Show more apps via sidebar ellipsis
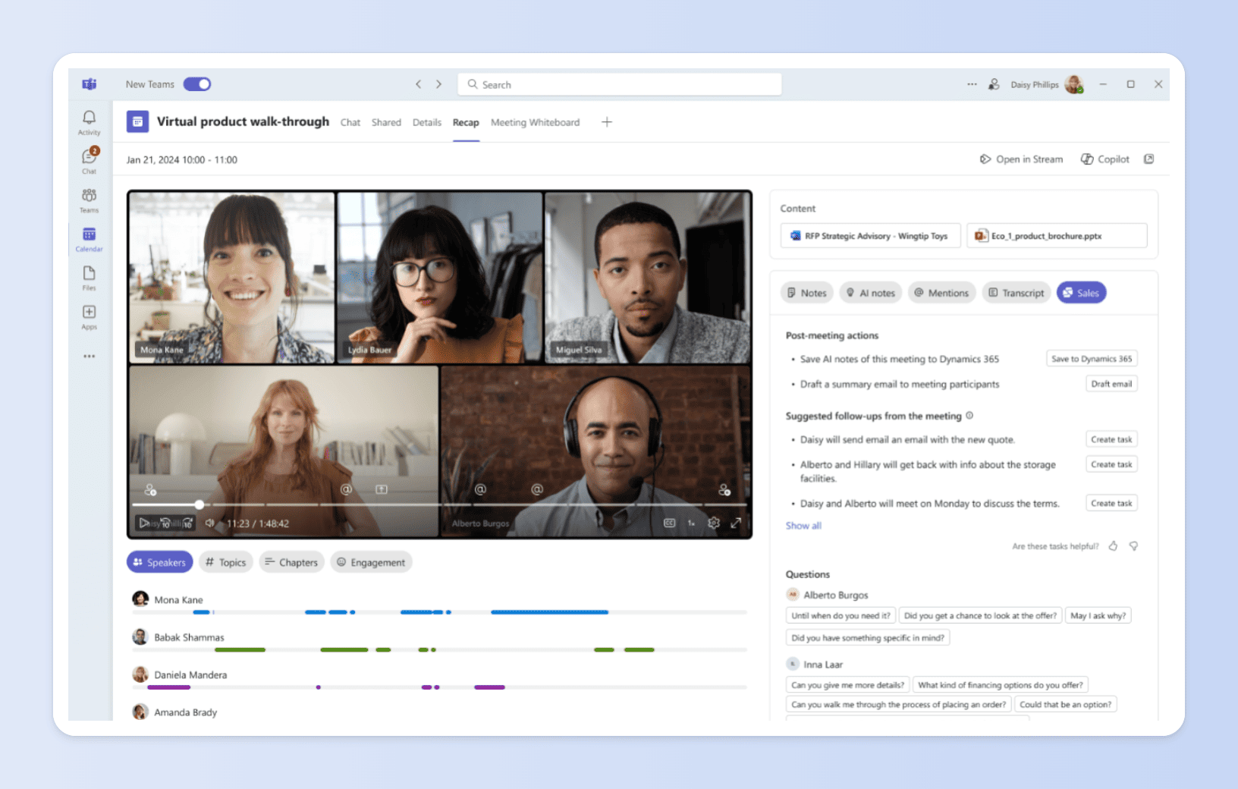Screen dimensions: 1238x789 coord(90,356)
